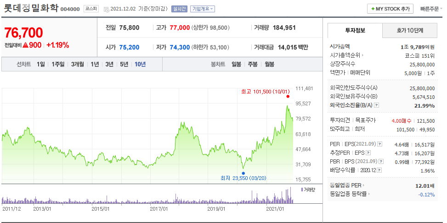Screen dimensions: 447x223
Task: Click the 거래량 legend square
Action: [x=302, y=190]
